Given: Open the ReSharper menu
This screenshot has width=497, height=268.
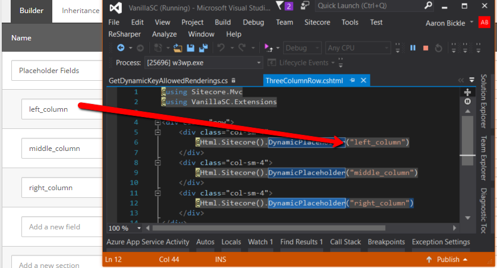Looking at the screenshot, I should (125, 34).
